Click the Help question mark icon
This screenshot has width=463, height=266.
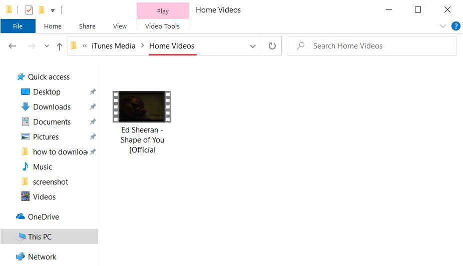coord(455,26)
